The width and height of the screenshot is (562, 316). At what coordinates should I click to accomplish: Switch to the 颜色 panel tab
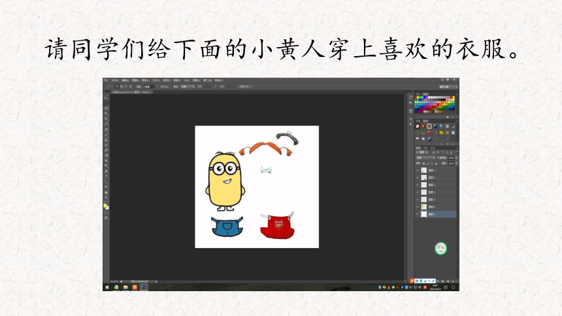pyautogui.click(x=418, y=94)
